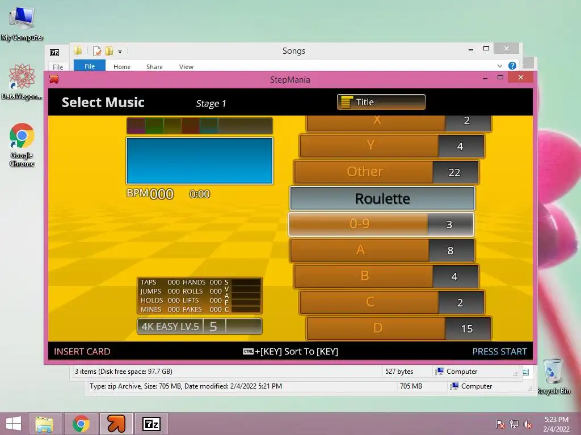Click the blue song banner area
Screen dimensions: 581x435
(200, 160)
